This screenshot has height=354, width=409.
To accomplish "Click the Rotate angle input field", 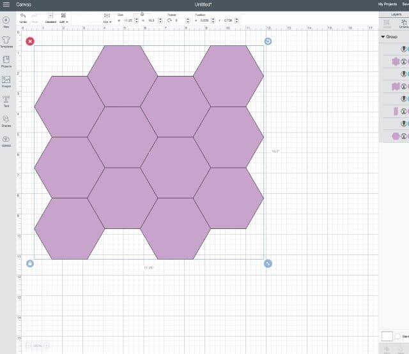I will coord(180,20).
